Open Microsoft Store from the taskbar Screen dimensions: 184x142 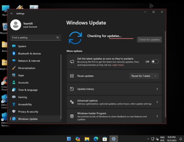105,139
